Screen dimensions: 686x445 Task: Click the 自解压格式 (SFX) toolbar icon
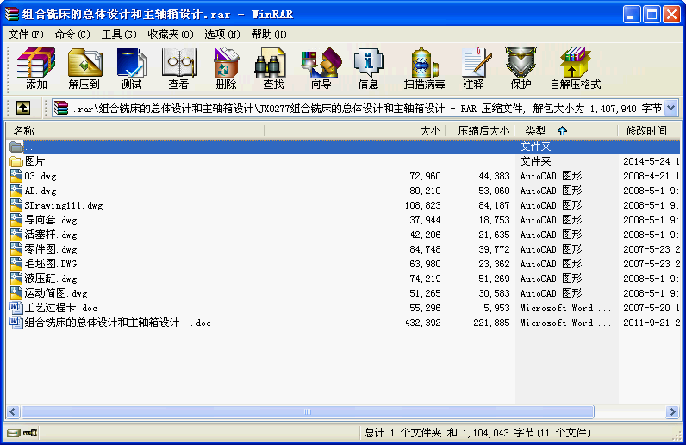(x=576, y=68)
